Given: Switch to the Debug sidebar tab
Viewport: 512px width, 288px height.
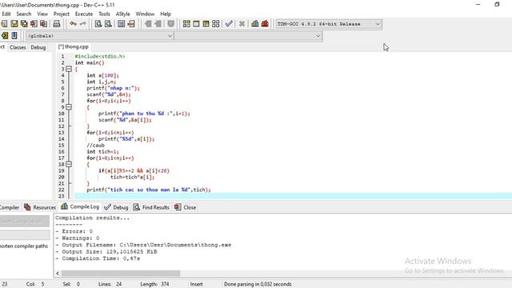Looking at the screenshot, I should pyautogui.click(x=38, y=47).
